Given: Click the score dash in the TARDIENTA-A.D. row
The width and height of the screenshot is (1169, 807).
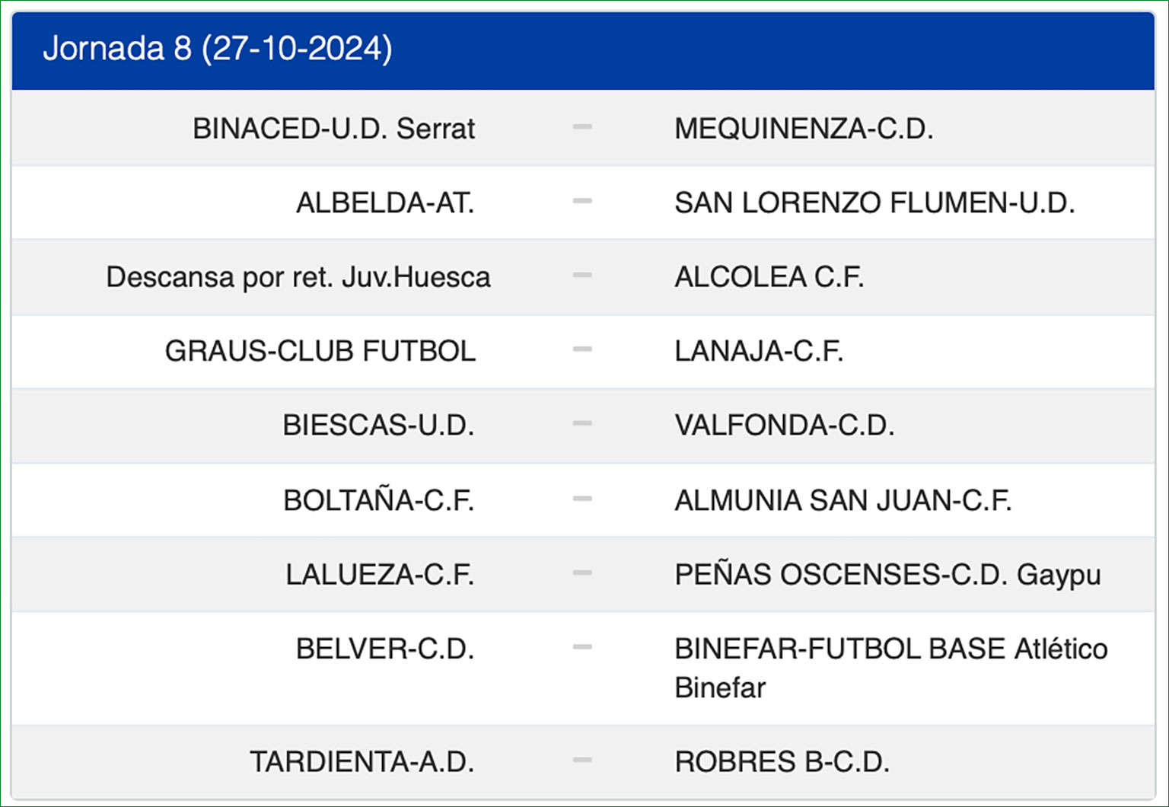Looking at the screenshot, I should (x=582, y=760).
